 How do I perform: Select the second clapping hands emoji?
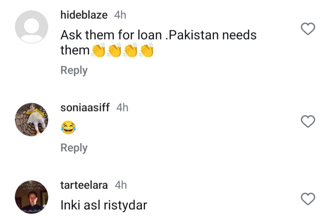pos(114,50)
